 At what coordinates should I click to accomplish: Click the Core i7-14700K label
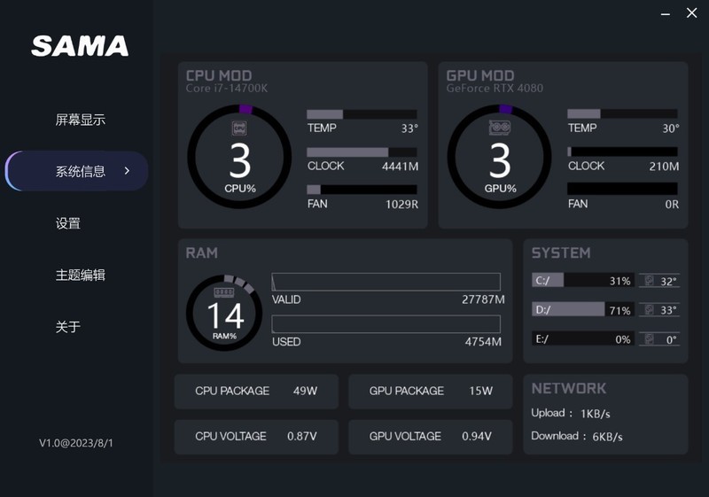pyautogui.click(x=227, y=88)
